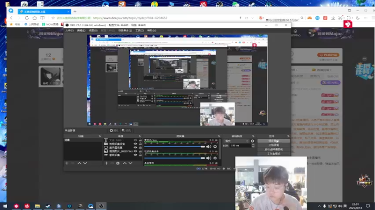
Task: Open OBS 文件(F) menu
Action: pos(69,30)
